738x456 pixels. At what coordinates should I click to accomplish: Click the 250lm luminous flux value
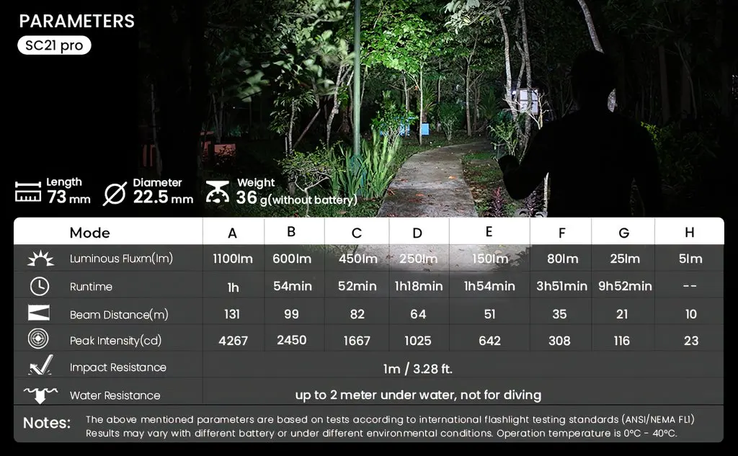pyautogui.click(x=418, y=259)
